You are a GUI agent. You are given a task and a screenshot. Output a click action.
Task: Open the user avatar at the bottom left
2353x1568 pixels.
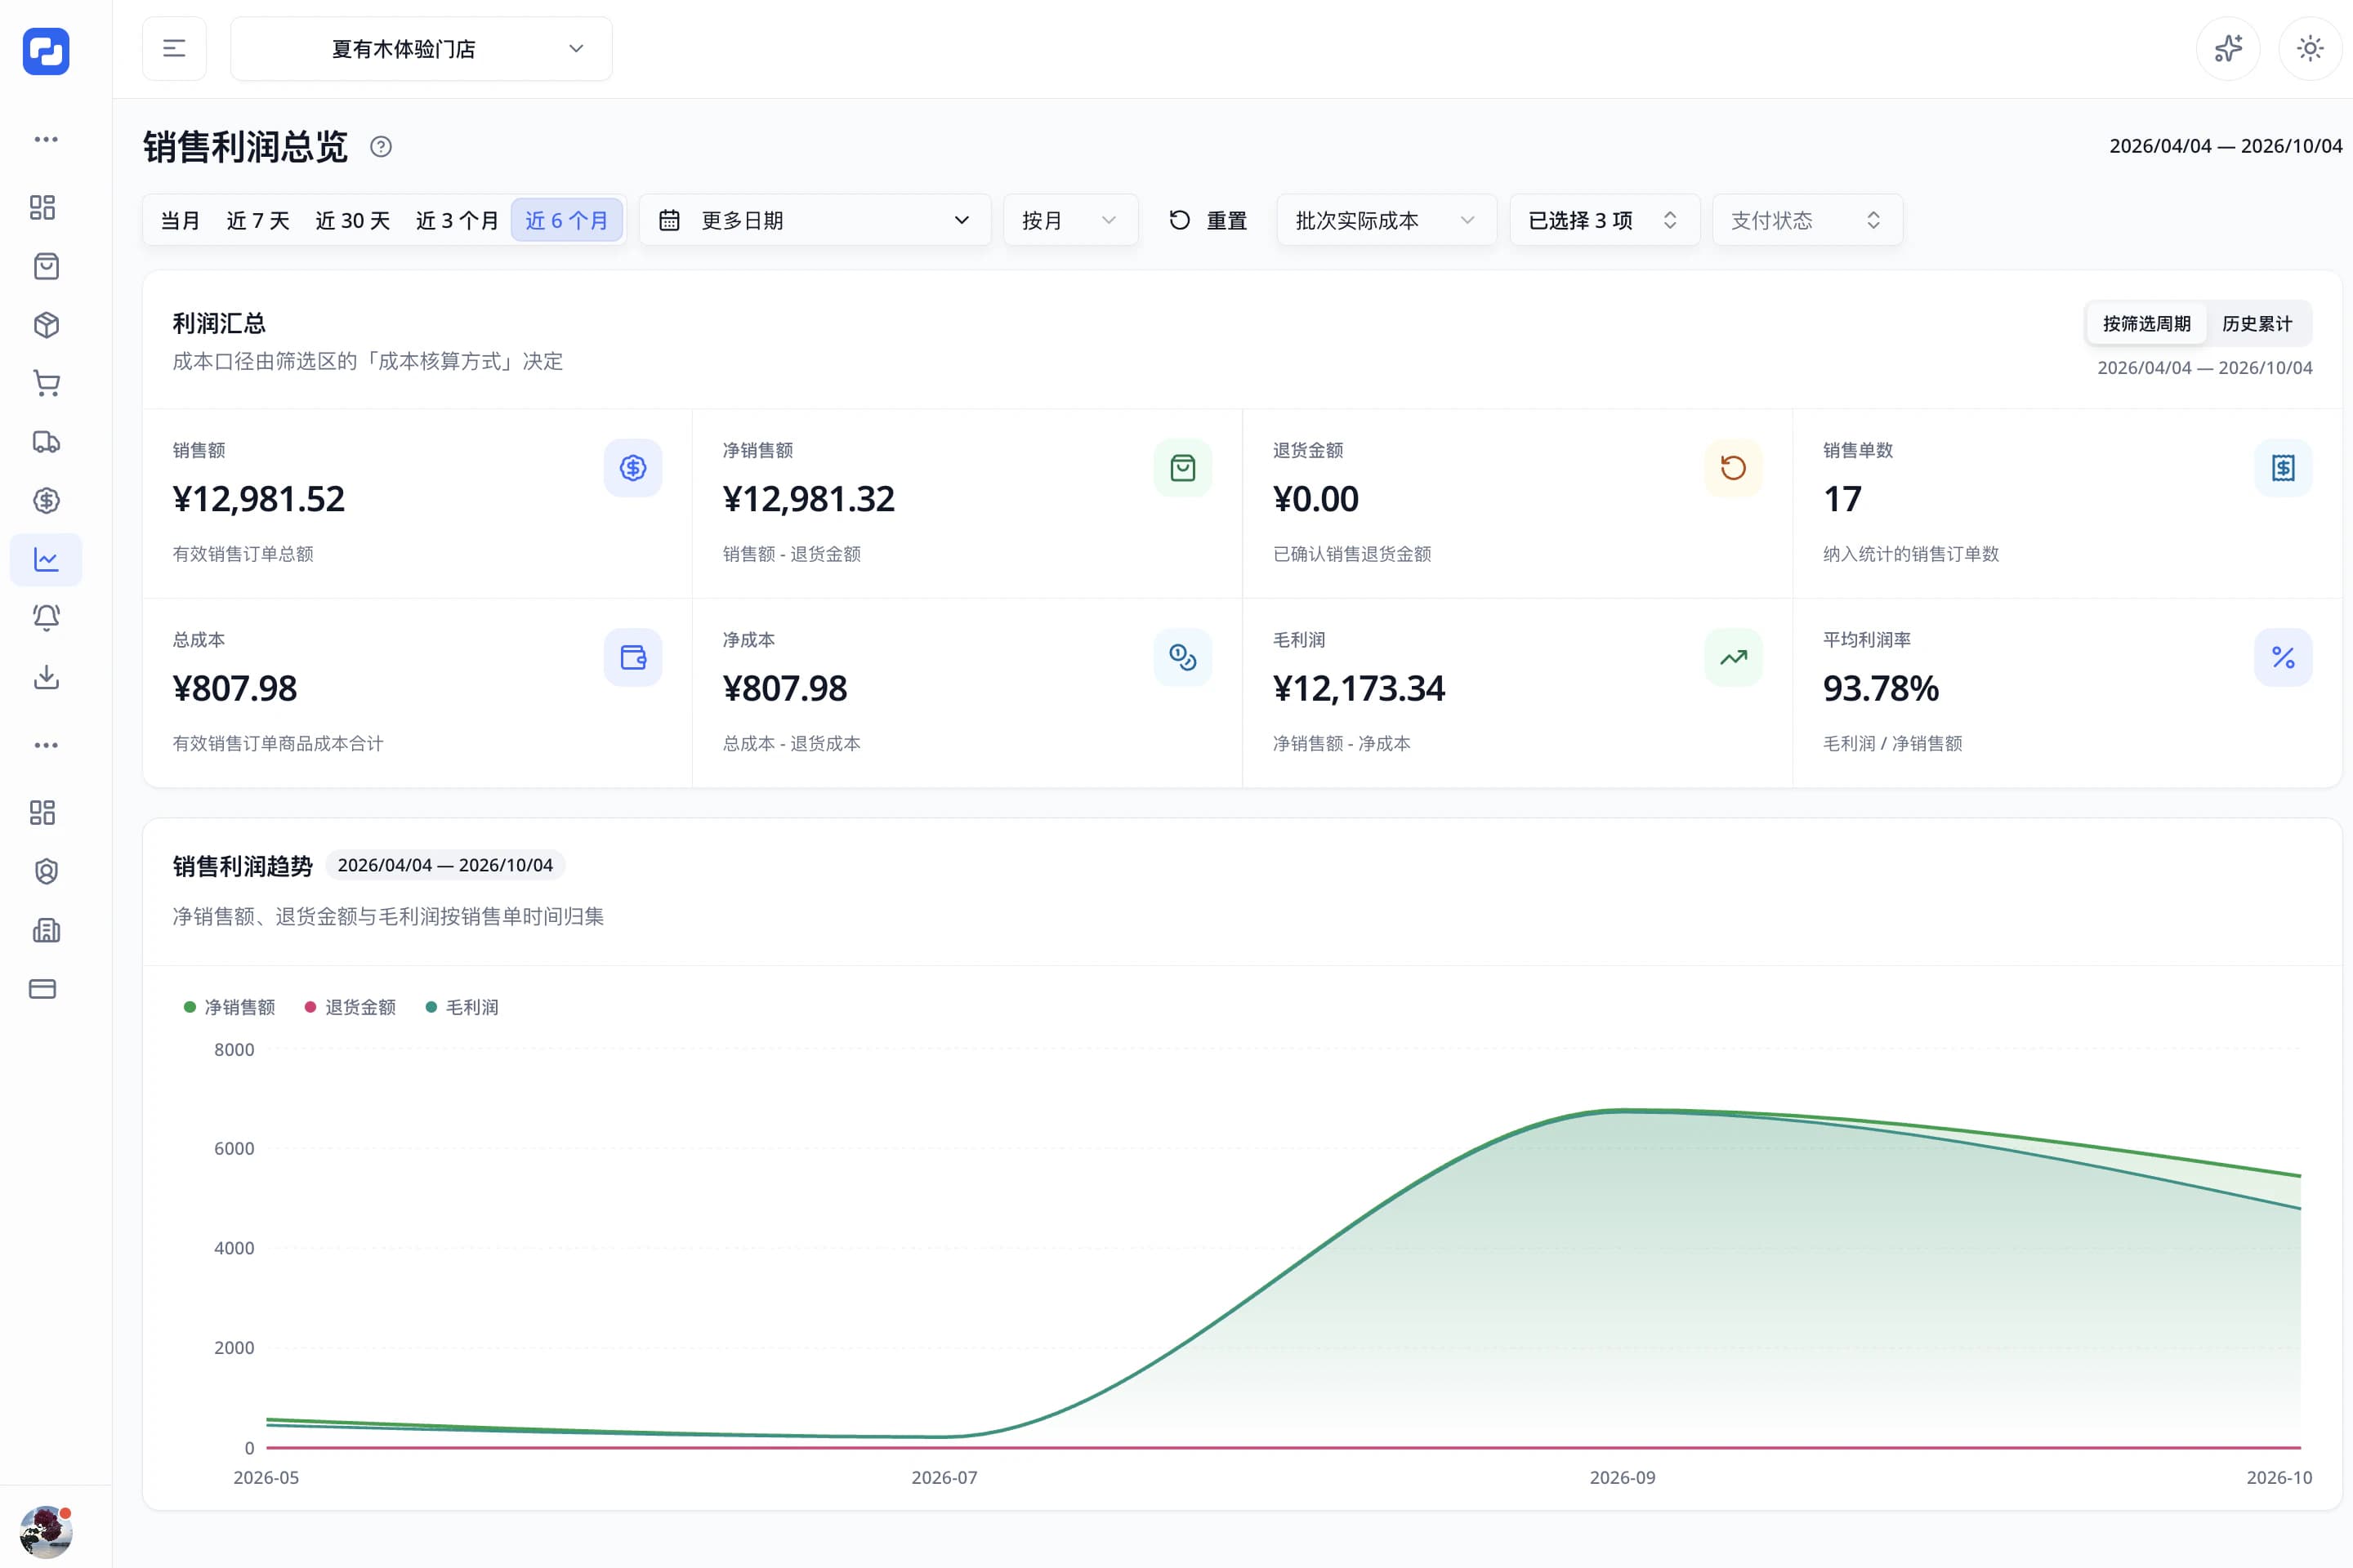(x=46, y=1532)
